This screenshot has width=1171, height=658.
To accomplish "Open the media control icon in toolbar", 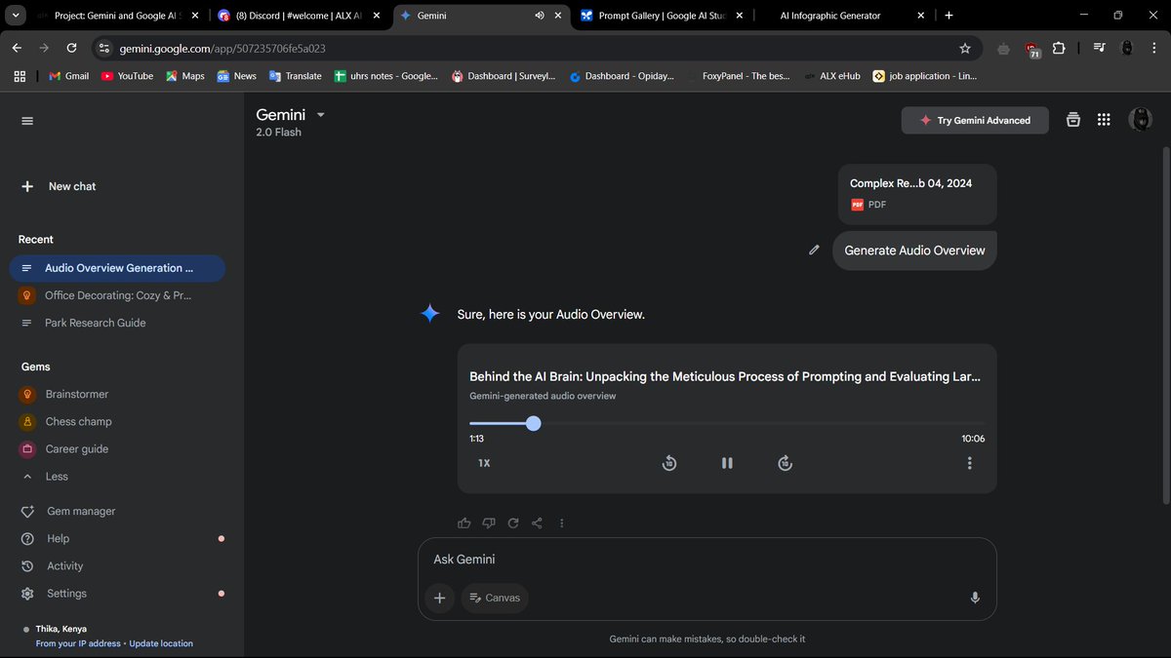I will tap(1099, 48).
